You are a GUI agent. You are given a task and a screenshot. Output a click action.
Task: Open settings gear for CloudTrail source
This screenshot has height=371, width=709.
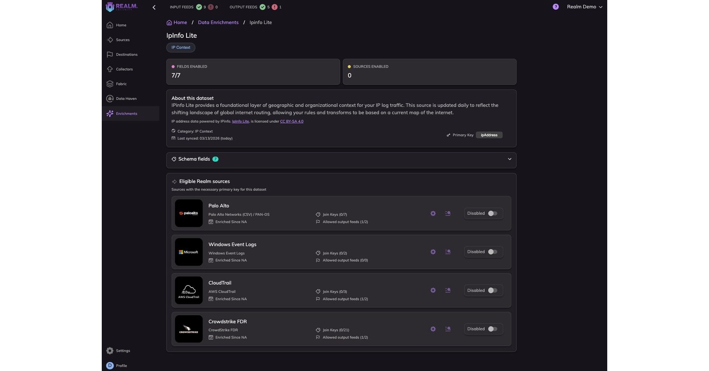[x=433, y=290]
